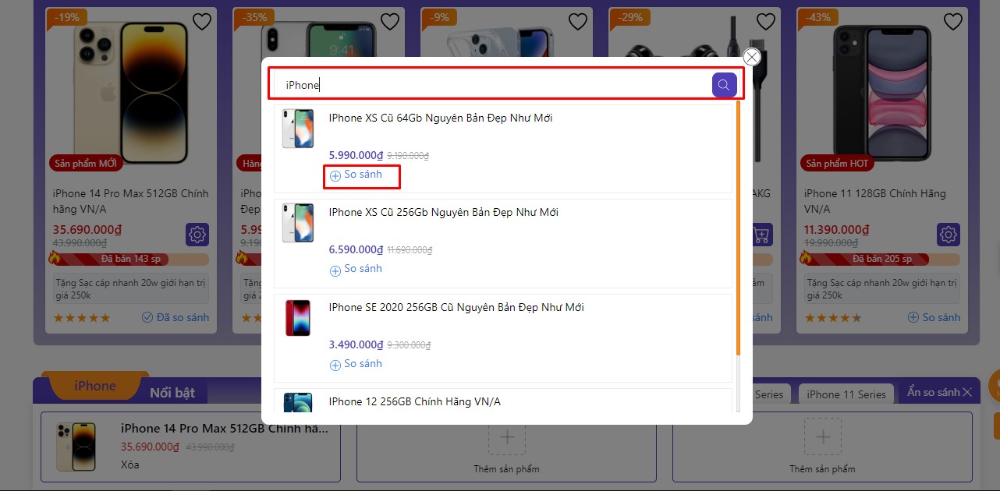Close the compare search popup with X

pyautogui.click(x=751, y=57)
